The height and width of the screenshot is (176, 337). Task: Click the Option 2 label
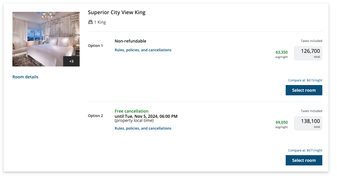point(95,116)
